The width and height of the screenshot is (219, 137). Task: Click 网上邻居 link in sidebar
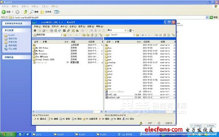pyautogui.click(x=12, y=49)
